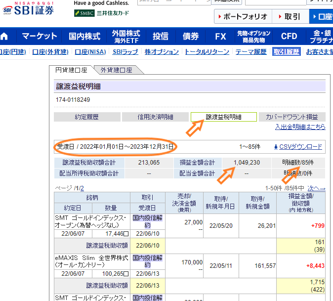Screen dimensions: 333x301
Task: Open the SBIラップ link
Action: 125,52
